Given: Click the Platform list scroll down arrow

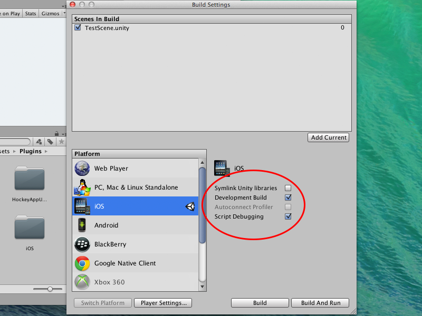Looking at the screenshot, I should (203, 287).
